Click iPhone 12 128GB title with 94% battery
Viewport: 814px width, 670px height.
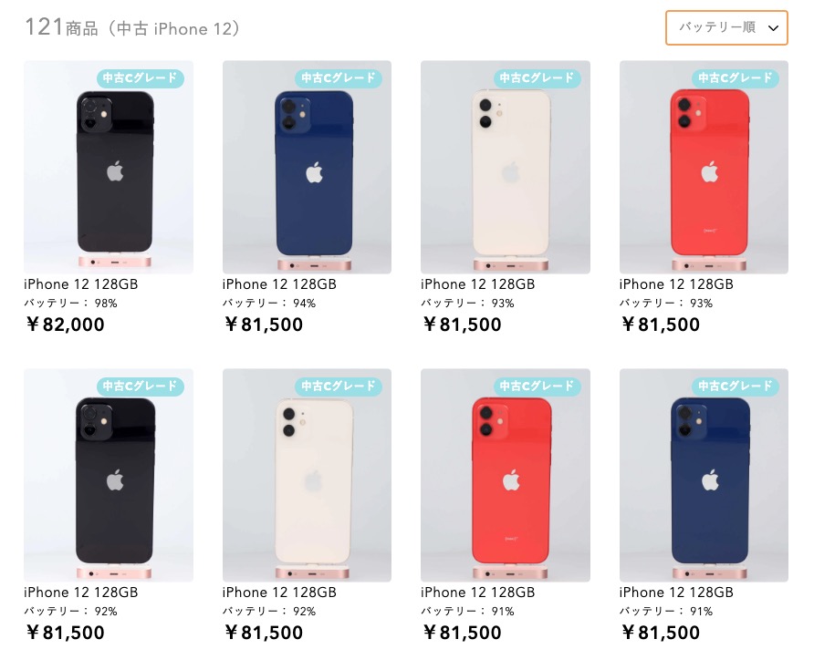pos(279,284)
